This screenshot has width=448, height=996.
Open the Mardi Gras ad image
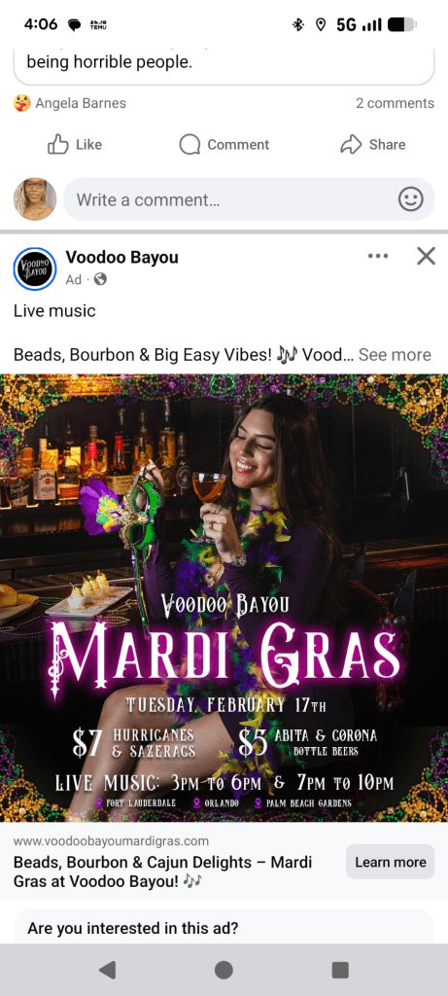click(224, 598)
